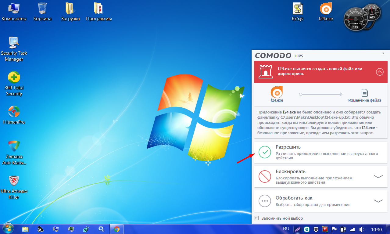Select the f24.exe desktop file icon
The image size is (390, 234).
tap(326, 12)
